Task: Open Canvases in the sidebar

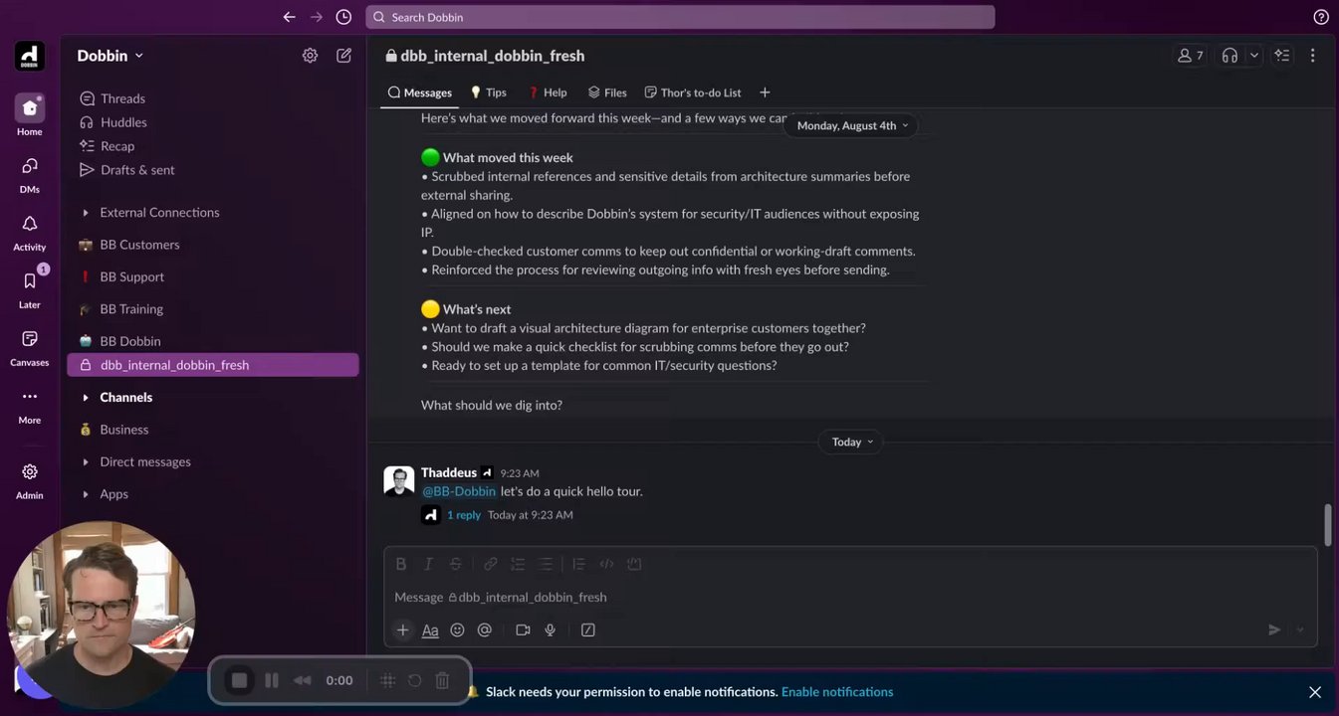Action: point(29,347)
